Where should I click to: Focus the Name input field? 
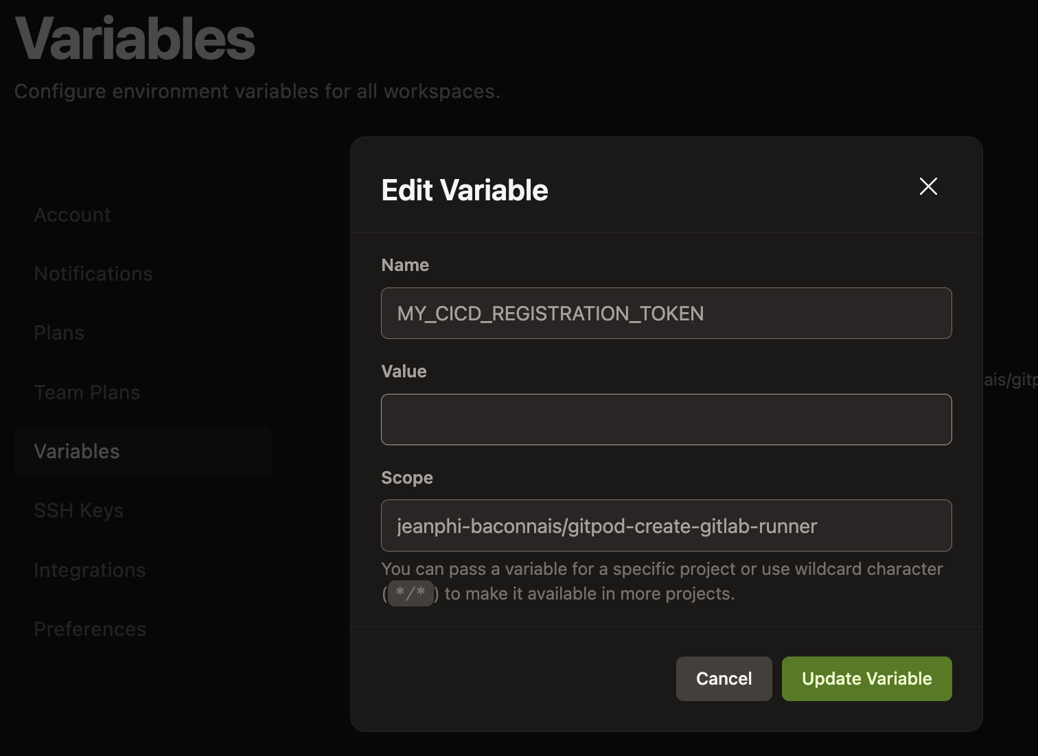tap(666, 314)
